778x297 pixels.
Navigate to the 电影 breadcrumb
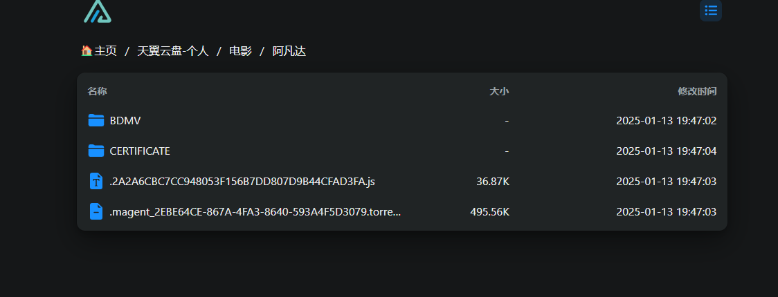pos(241,50)
